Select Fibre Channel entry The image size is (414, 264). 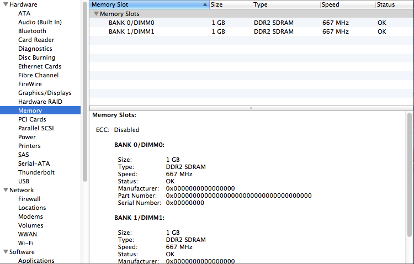point(38,75)
